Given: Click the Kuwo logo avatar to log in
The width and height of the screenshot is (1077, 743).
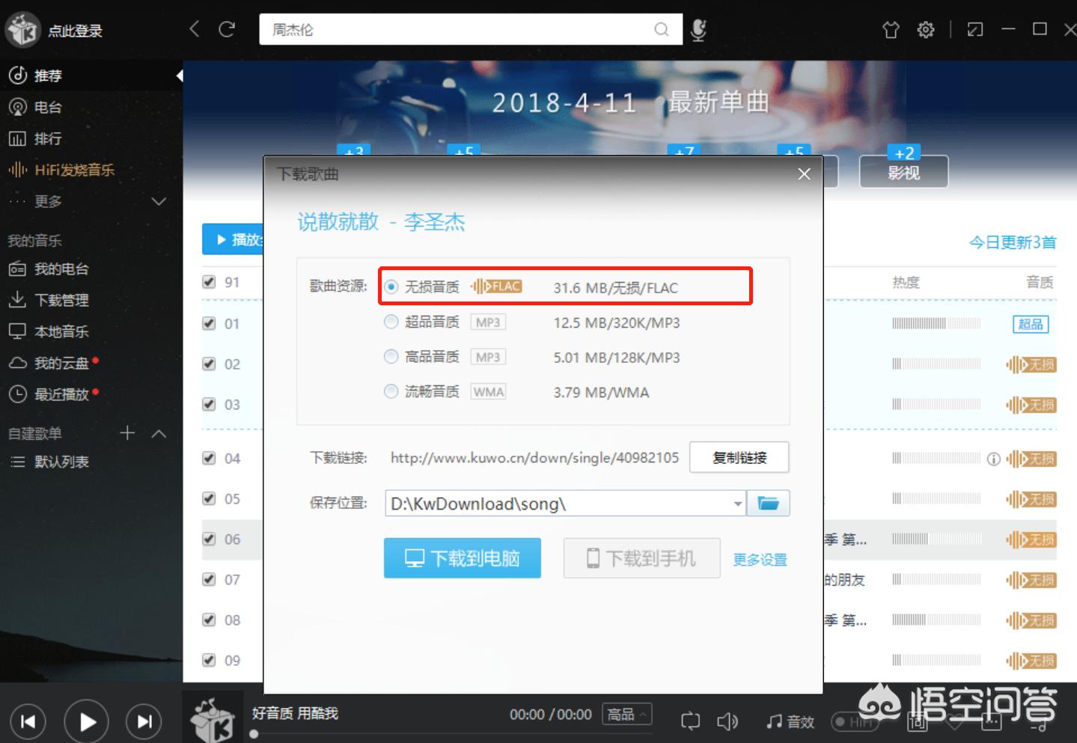Looking at the screenshot, I should 22,30.
